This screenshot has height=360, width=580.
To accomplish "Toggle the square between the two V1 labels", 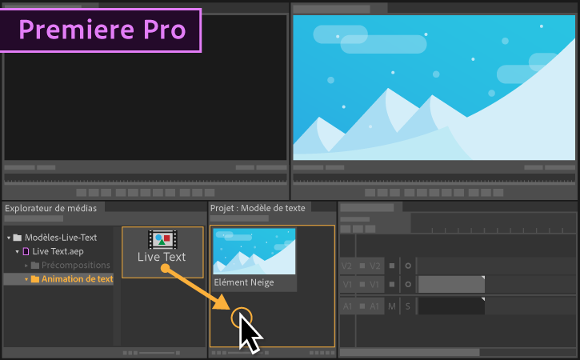I will pyautogui.click(x=362, y=284).
